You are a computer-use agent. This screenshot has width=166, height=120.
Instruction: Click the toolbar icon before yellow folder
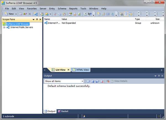pos(42,14)
